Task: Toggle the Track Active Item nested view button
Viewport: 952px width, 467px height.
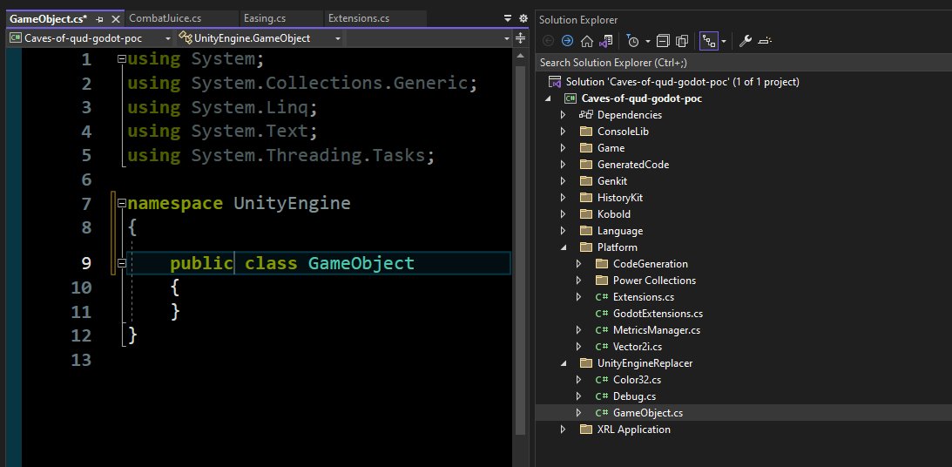Action: point(709,41)
